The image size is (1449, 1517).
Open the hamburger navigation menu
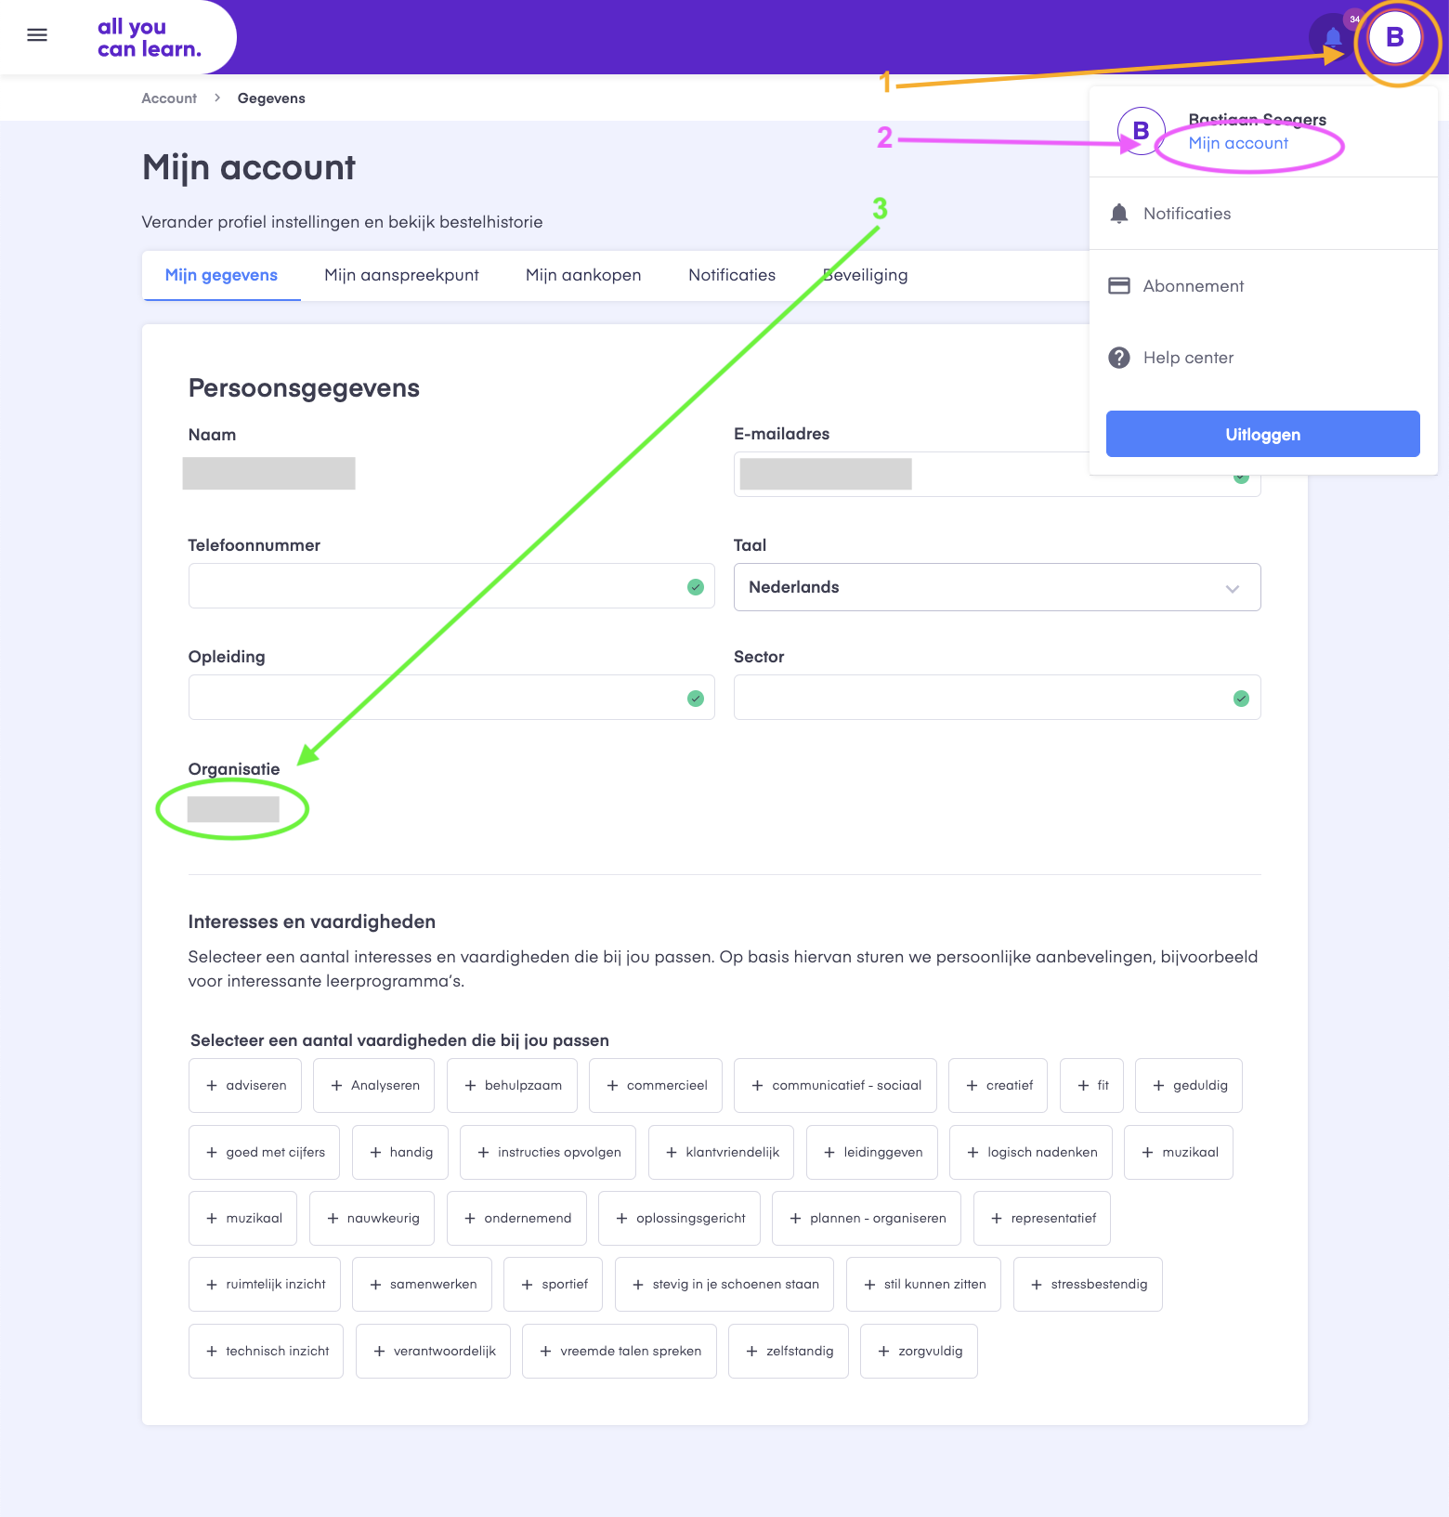(x=37, y=35)
